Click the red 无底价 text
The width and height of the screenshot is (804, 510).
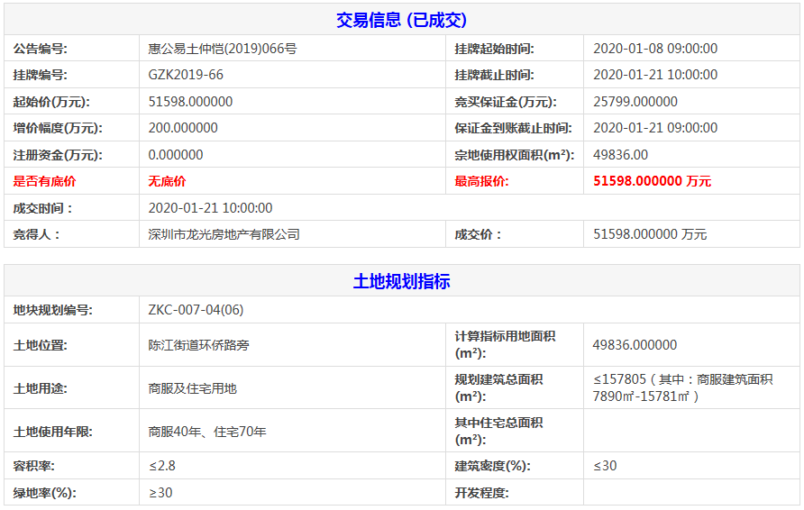tap(167, 181)
